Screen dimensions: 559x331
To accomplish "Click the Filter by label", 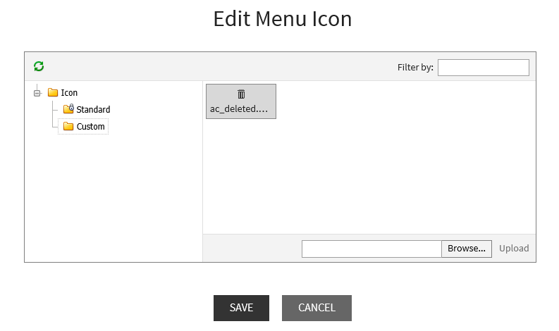I will pyautogui.click(x=415, y=68).
